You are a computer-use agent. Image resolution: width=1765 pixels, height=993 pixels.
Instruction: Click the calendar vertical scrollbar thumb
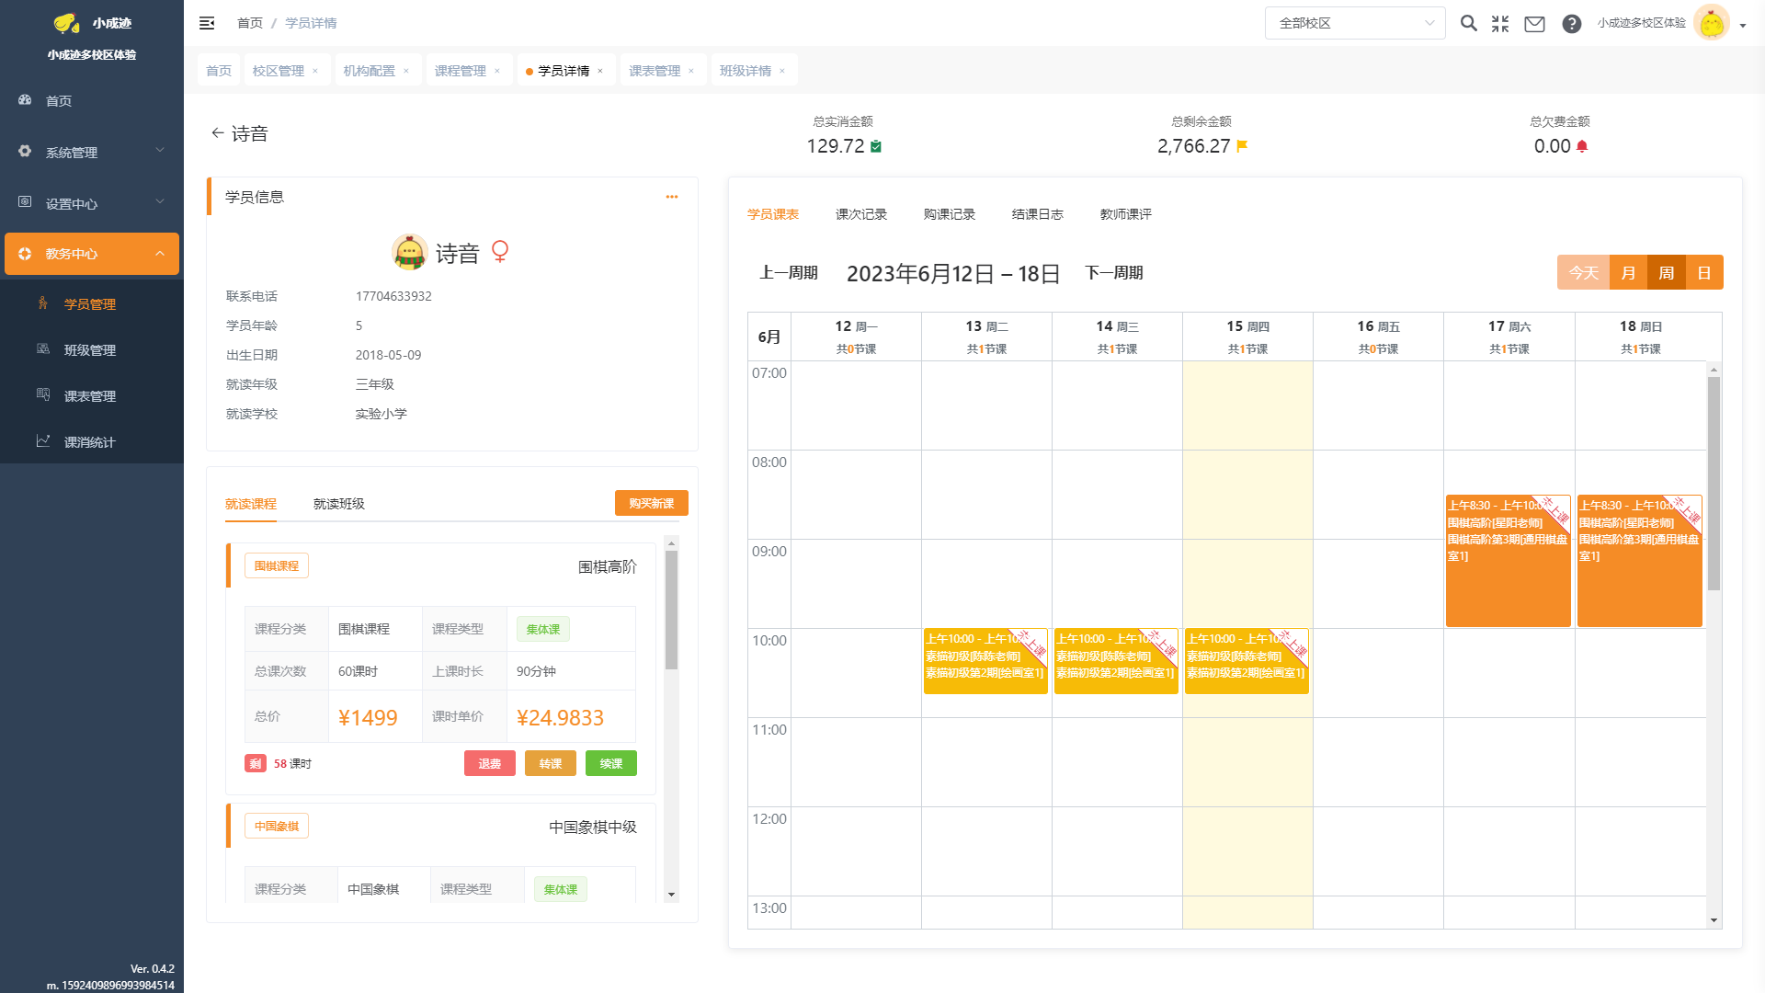1714,483
